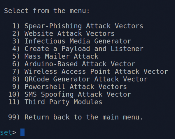Click the number 99) option label
175x139 pixels.
pos(14,117)
